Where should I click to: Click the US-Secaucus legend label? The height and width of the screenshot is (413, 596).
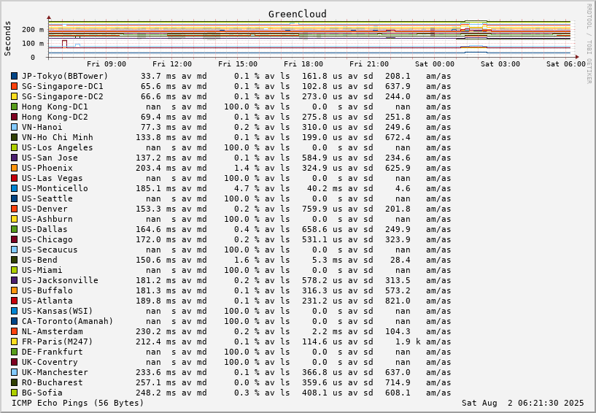pos(50,250)
